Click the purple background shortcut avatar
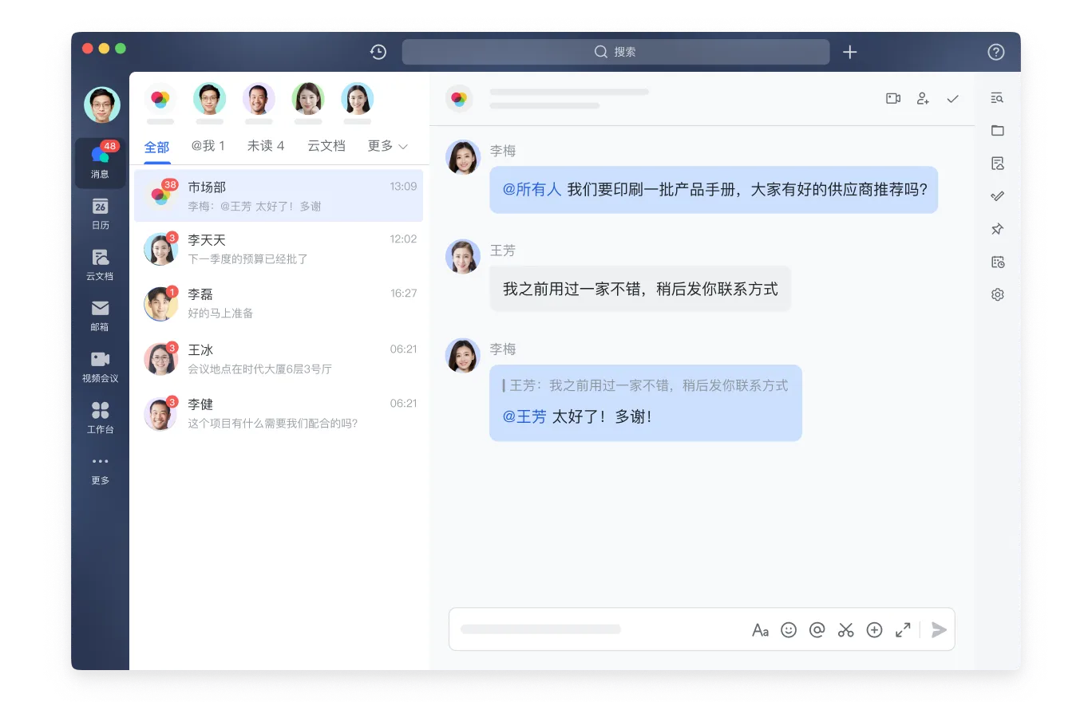 259,99
